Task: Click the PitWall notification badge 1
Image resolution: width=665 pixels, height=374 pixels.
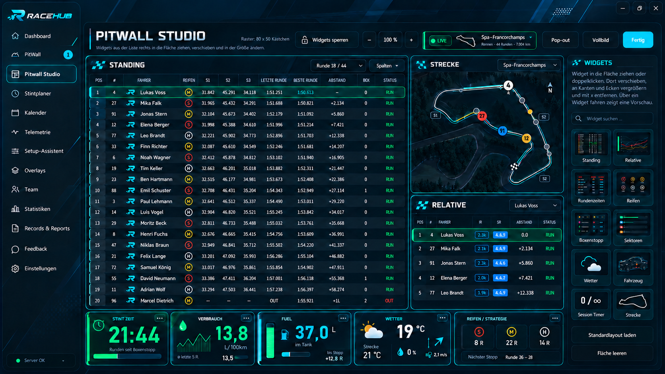Action: tap(68, 54)
